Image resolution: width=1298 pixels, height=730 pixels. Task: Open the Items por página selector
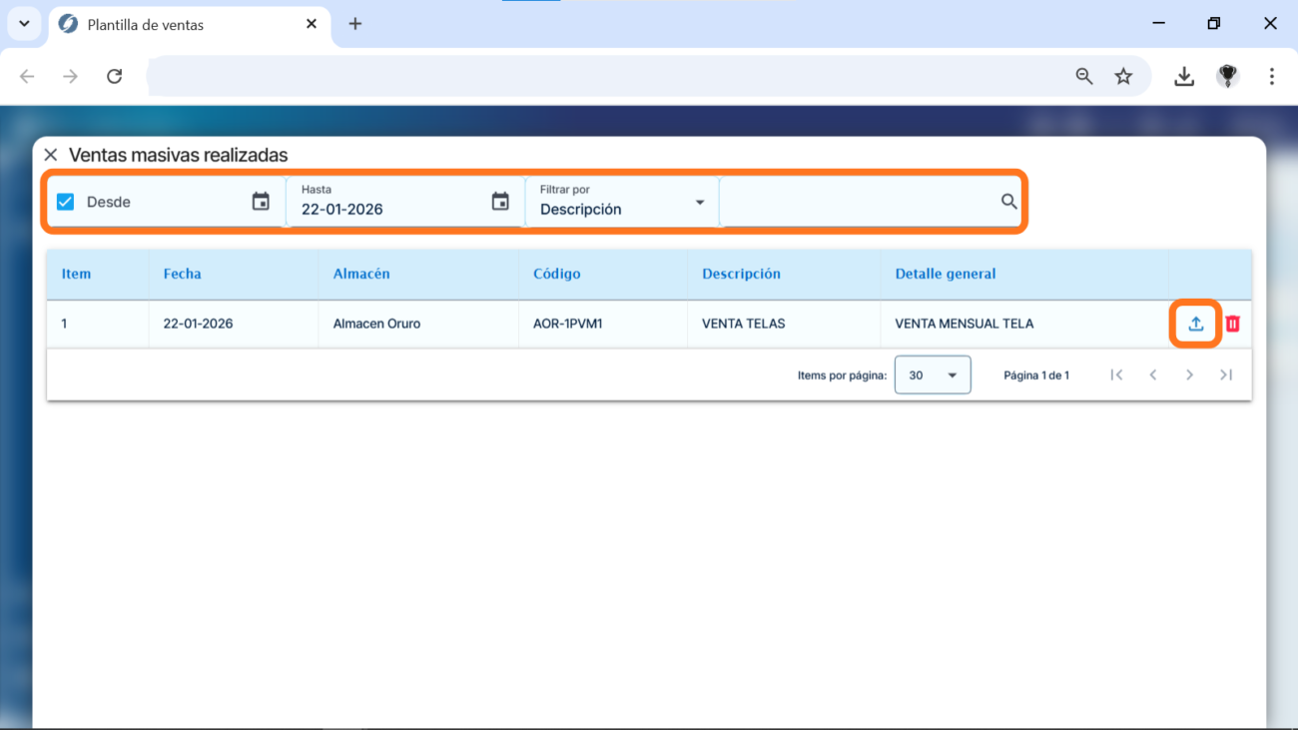(x=932, y=374)
